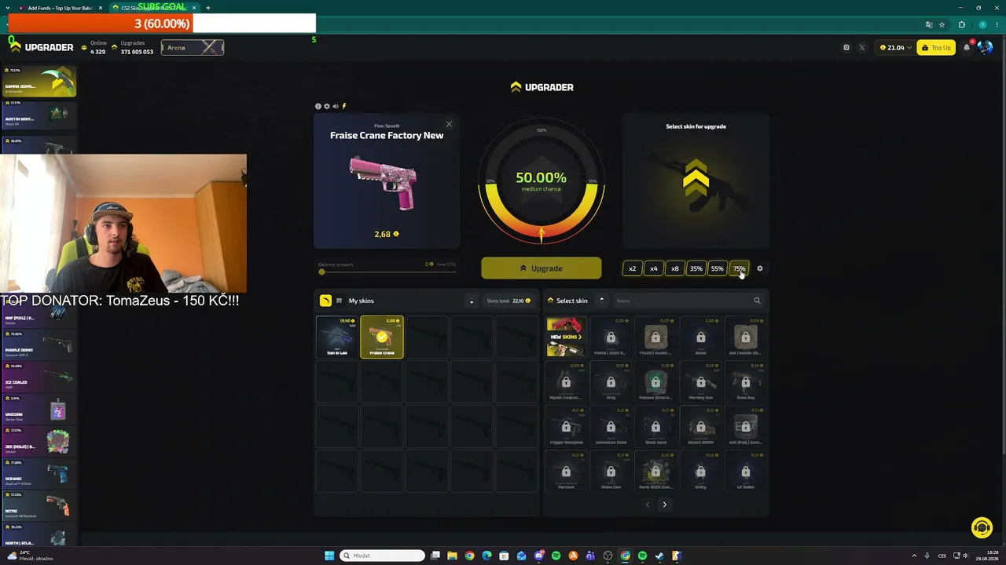Image resolution: width=1006 pixels, height=565 pixels.
Task: Open the balance 21.04 dropdown
Action: [x=896, y=48]
